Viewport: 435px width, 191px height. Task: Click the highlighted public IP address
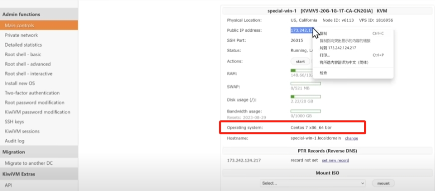click(302, 30)
